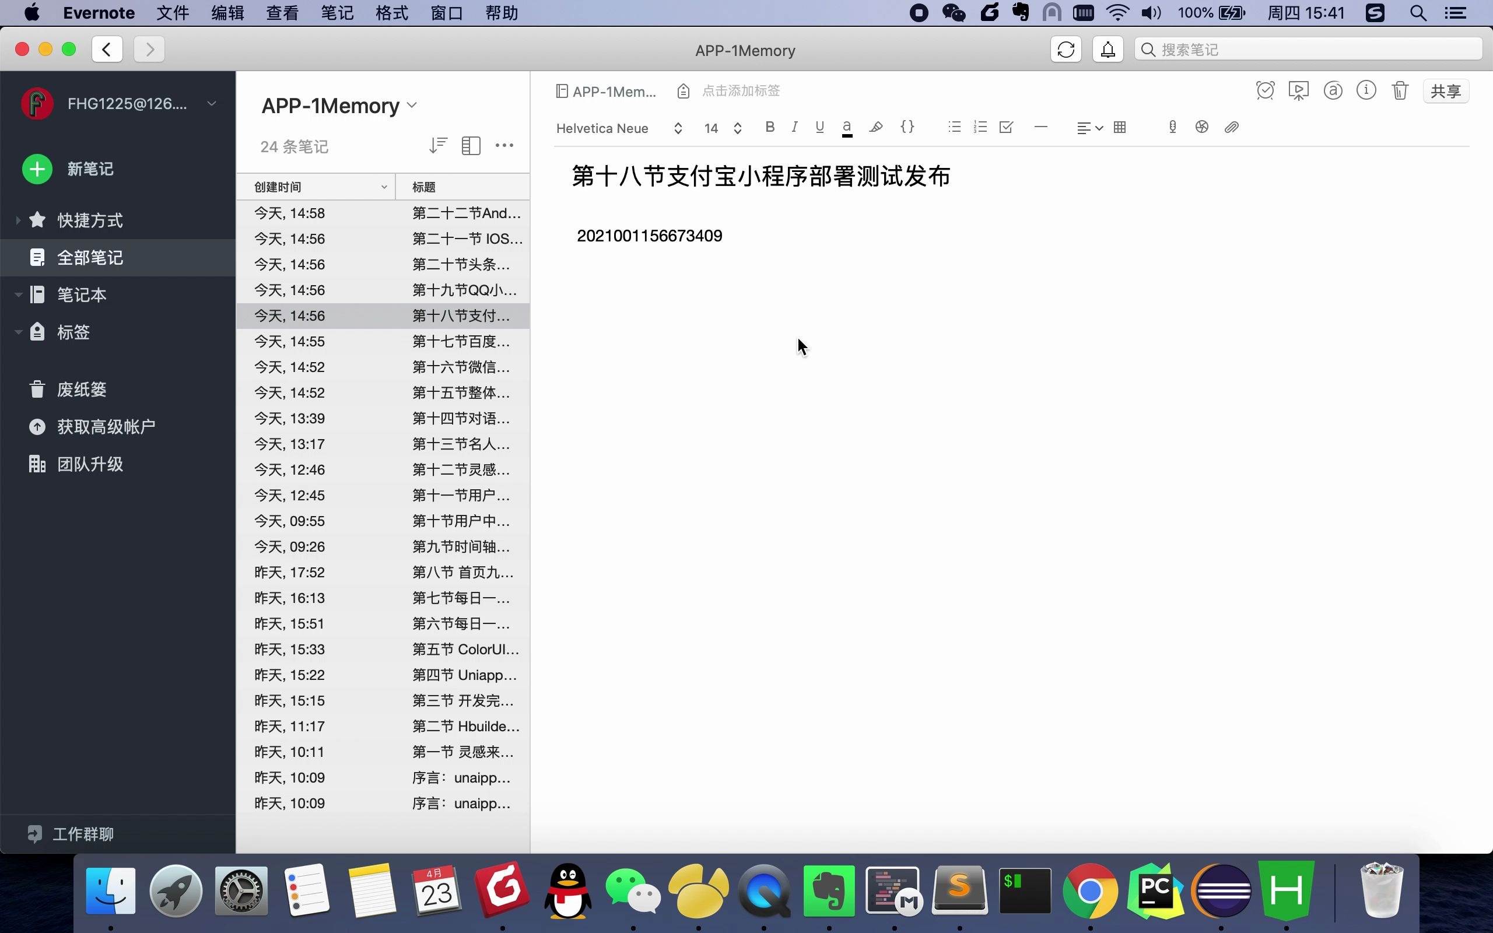Open the reminder alarm clock icon
Image resolution: width=1493 pixels, height=933 pixels.
[1265, 91]
